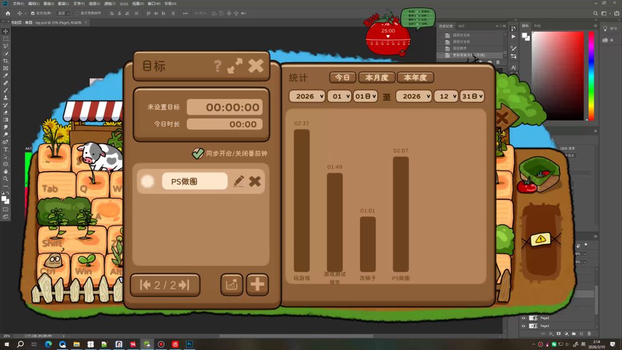The image size is (622, 350).
Task: Select the Zoom tool
Action: 6,178
